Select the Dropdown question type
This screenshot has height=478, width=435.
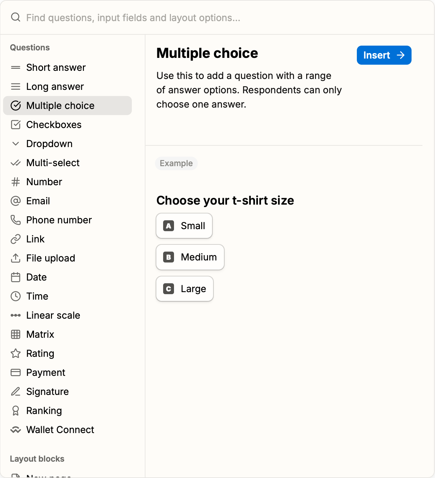[x=49, y=144]
